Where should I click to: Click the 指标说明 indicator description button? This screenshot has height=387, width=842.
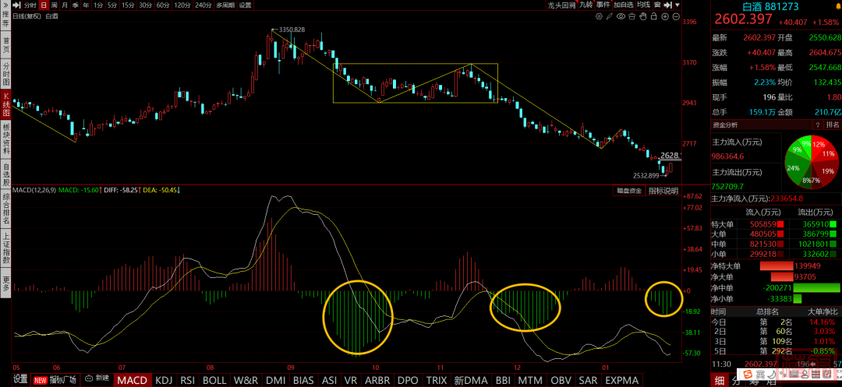663,191
